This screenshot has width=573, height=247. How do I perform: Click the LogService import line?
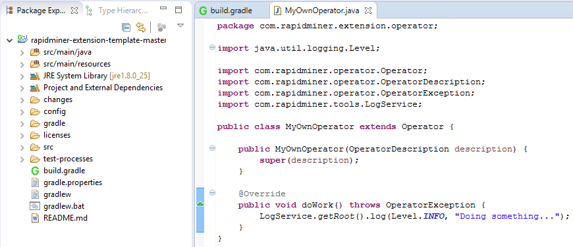[x=319, y=105]
